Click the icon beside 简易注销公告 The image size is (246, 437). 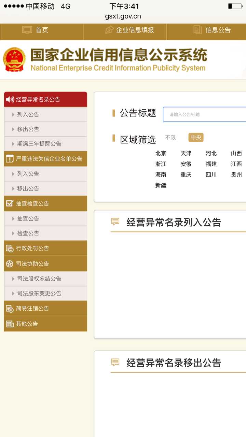[10, 309]
